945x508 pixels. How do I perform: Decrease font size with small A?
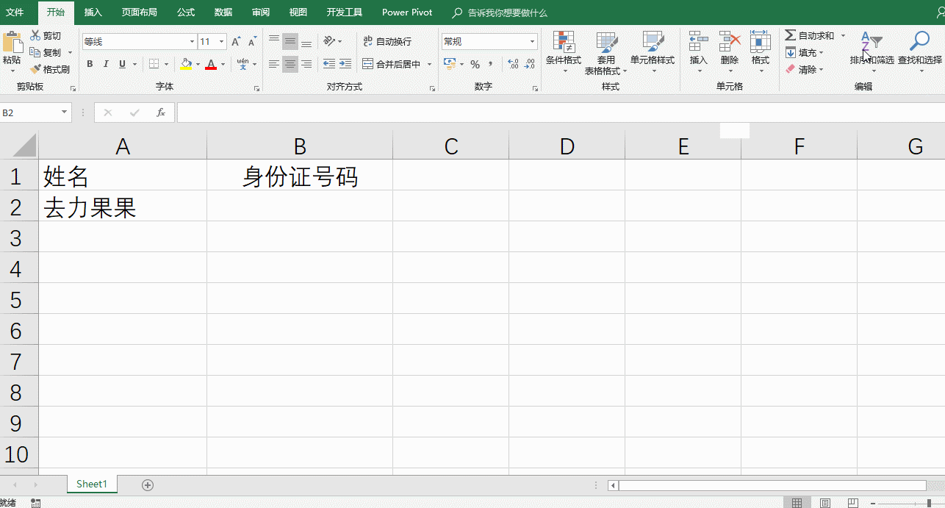click(252, 42)
